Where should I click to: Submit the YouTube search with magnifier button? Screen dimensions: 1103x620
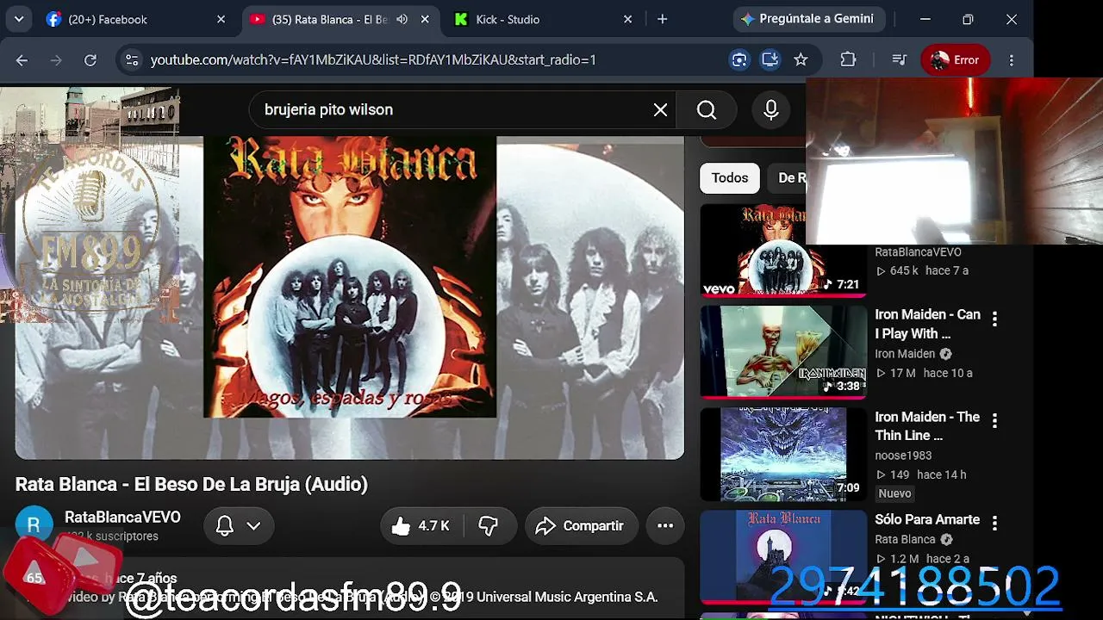pyautogui.click(x=707, y=109)
